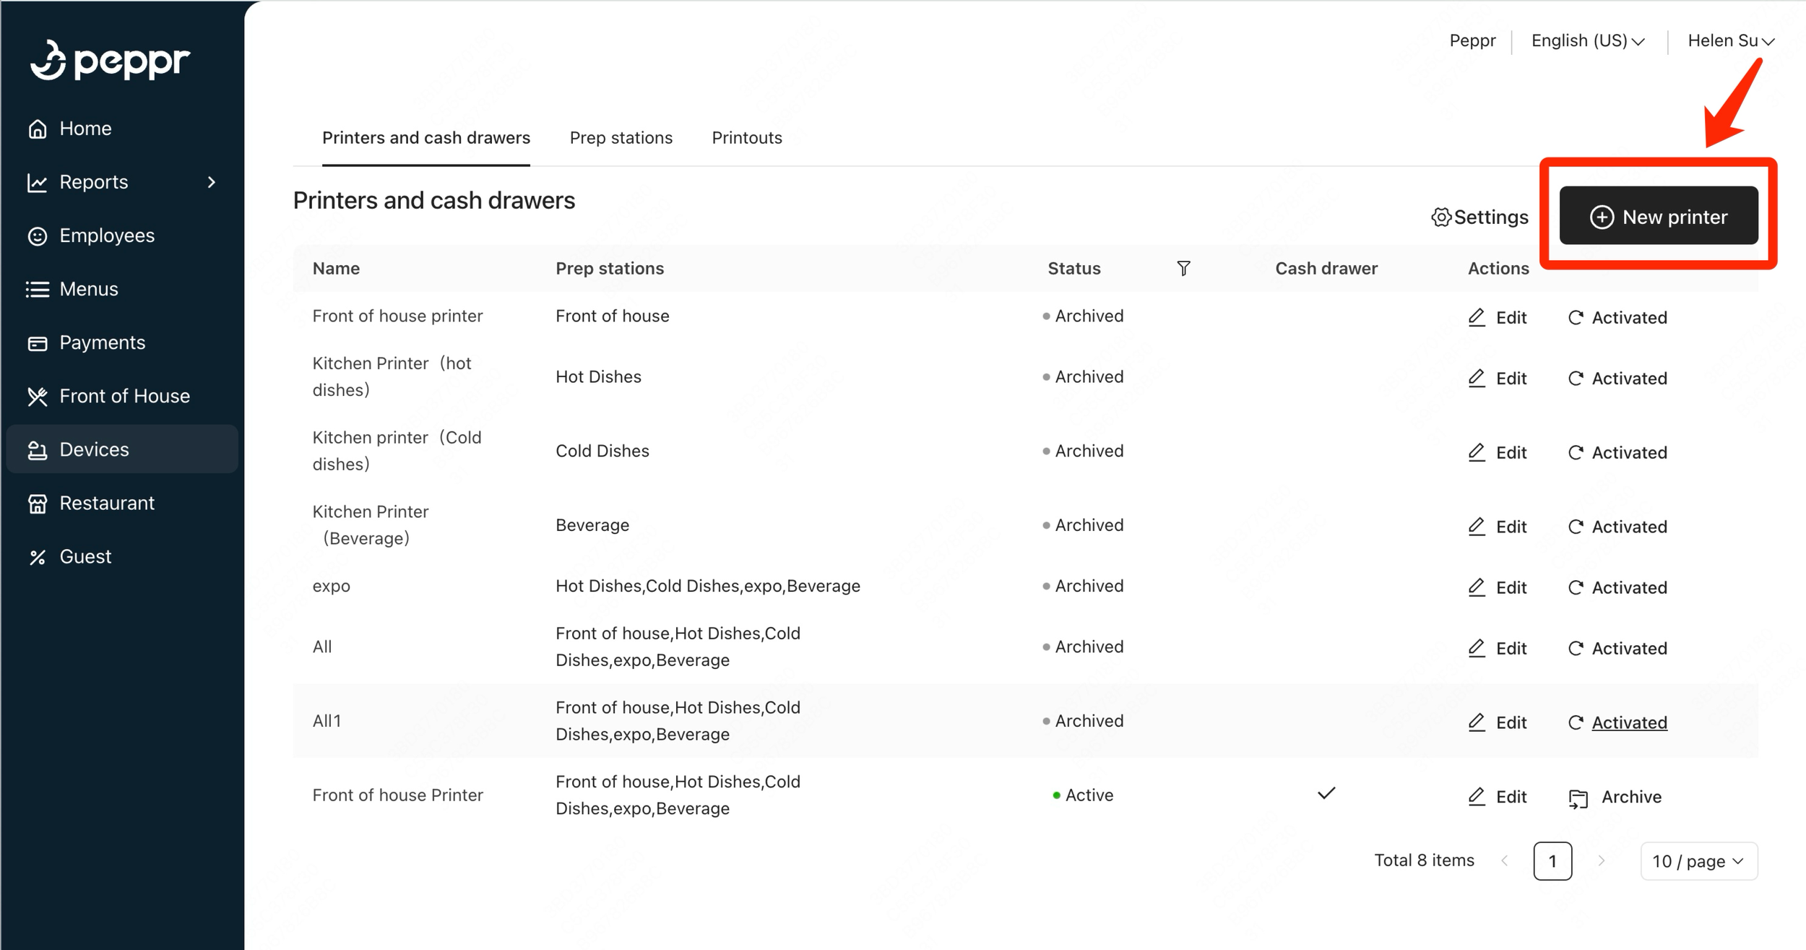Go to Front of House section
The height and width of the screenshot is (950, 1806).
pyautogui.click(x=124, y=396)
